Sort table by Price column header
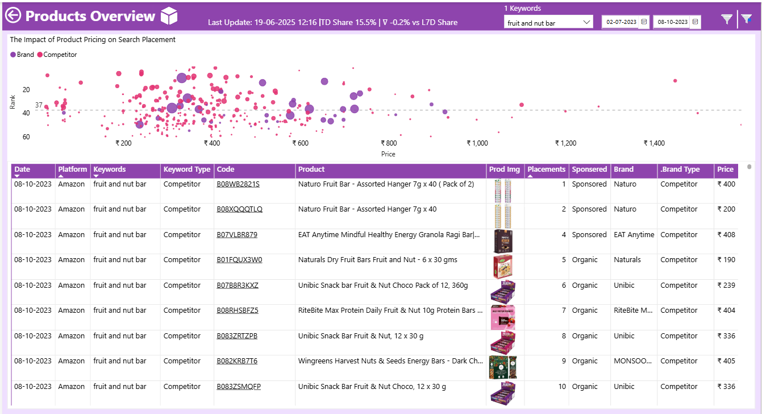Screen dimensions: 762x414 [x=725, y=169]
